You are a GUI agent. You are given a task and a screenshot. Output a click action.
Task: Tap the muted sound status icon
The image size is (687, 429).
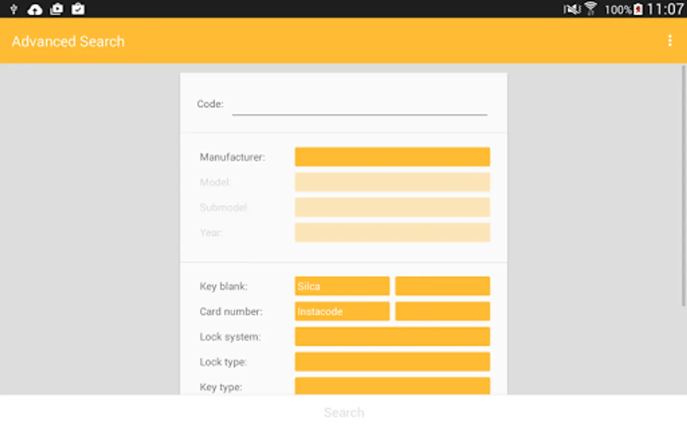[572, 9]
